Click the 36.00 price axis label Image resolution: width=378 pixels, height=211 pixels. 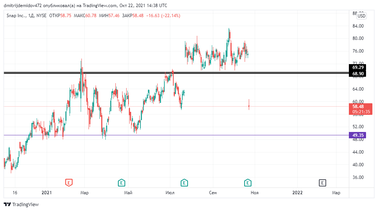[358, 177]
